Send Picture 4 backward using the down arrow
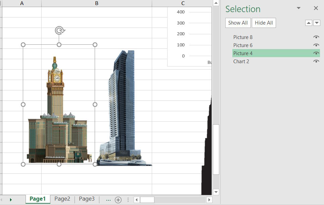 pyautogui.click(x=317, y=23)
